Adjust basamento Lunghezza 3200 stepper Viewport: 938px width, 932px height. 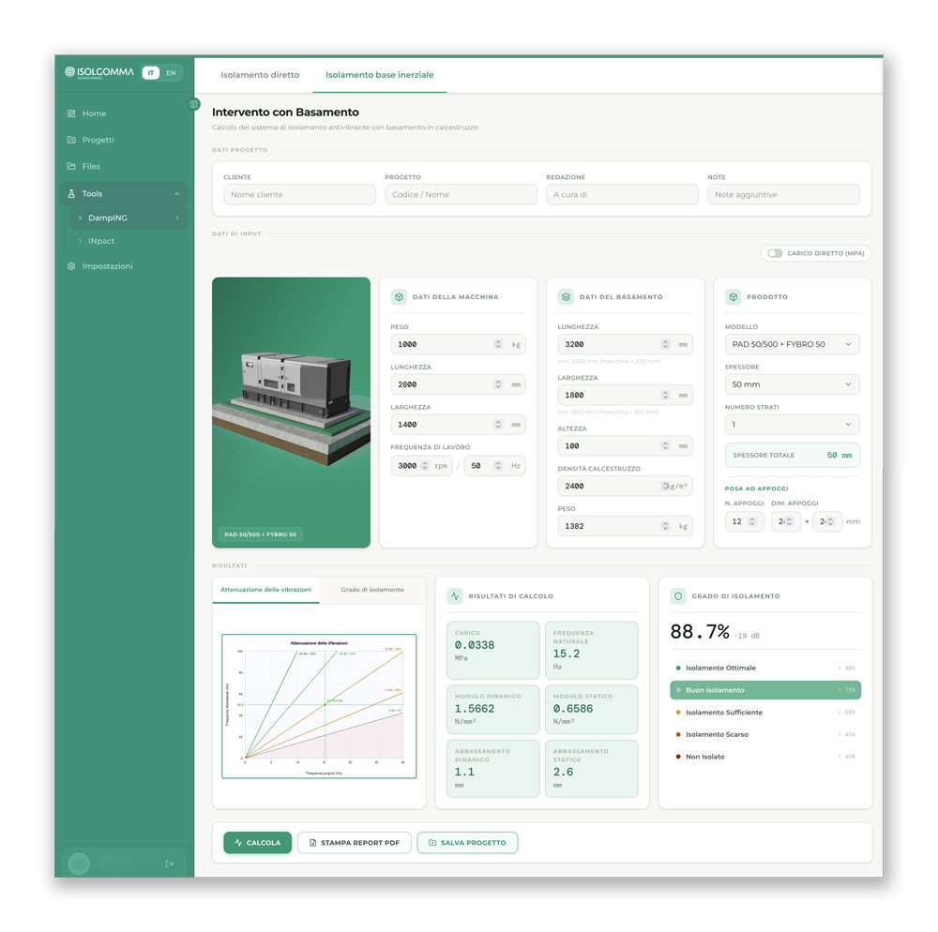[x=665, y=344]
